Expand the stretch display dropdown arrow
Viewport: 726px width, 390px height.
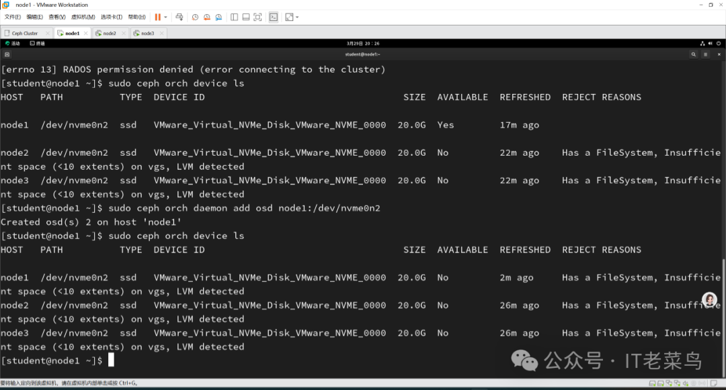297,17
